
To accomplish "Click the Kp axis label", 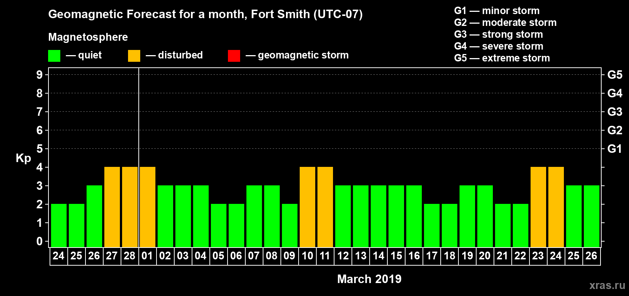I will [x=23, y=158].
